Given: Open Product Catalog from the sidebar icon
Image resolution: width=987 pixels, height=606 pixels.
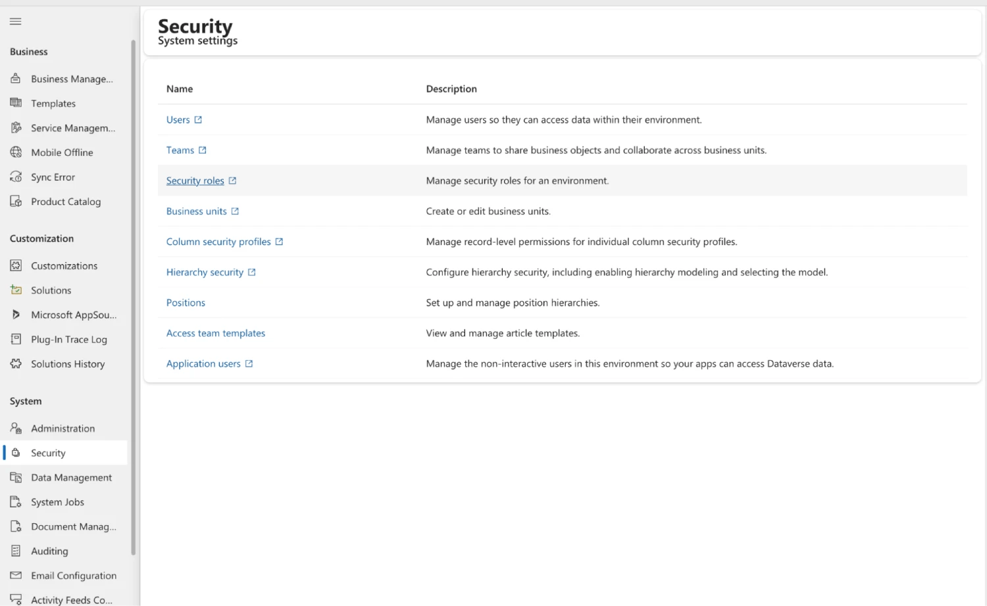Looking at the screenshot, I should (x=16, y=201).
